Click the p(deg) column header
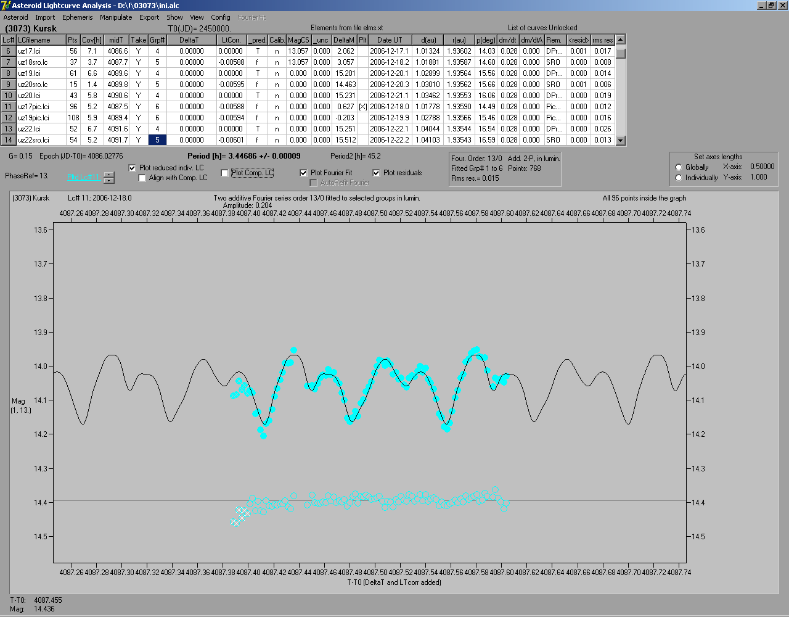Image resolution: width=789 pixels, height=617 pixels. (486, 40)
